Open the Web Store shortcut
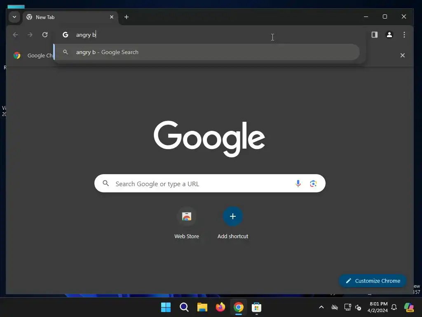 [x=187, y=223]
